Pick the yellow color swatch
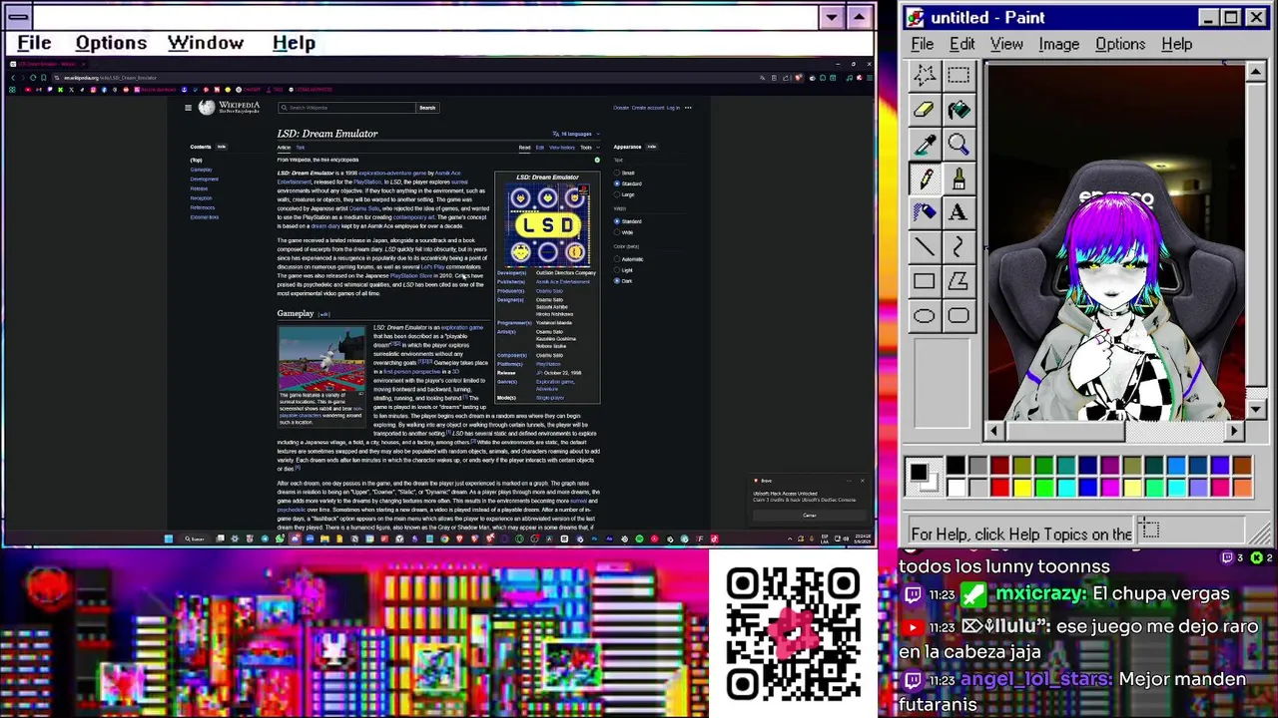The width and height of the screenshot is (1278, 718). 1021,487
